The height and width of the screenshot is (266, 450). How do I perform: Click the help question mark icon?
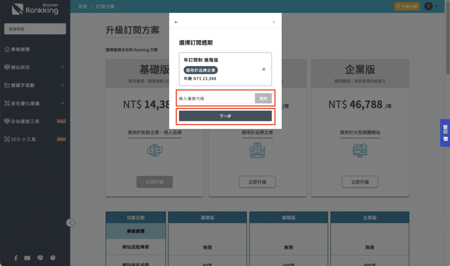[53, 258]
